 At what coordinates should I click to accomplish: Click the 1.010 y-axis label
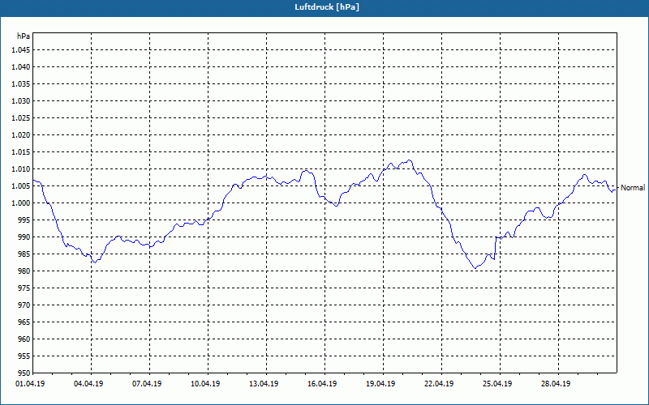tap(22, 169)
